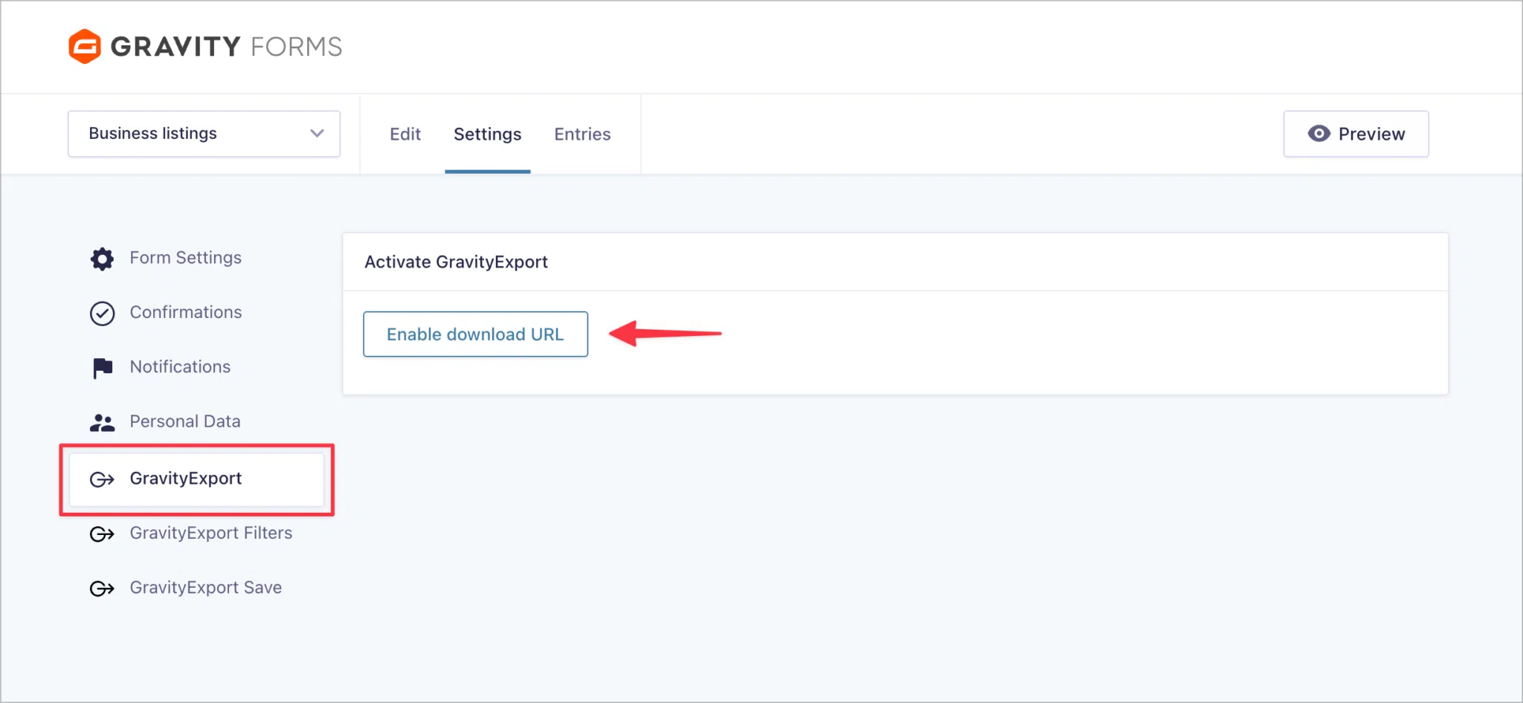Click the Activate GravityExport heading
This screenshot has height=703, width=1523.
(x=456, y=262)
